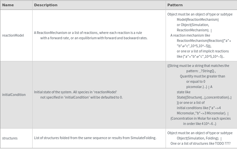Click 'Micromolar,"b"->3 Micromolar' example line
The height and width of the screenshot is (149, 237).
click(201, 113)
